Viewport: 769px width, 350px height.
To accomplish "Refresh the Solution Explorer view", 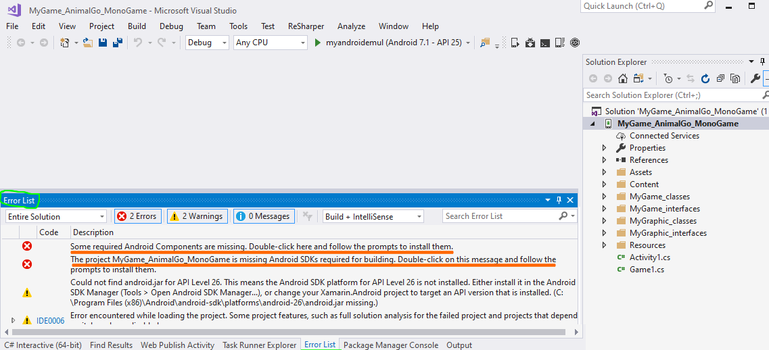I will pos(705,78).
